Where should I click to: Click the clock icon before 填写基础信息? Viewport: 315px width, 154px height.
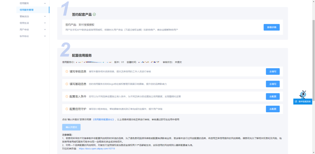(67, 84)
